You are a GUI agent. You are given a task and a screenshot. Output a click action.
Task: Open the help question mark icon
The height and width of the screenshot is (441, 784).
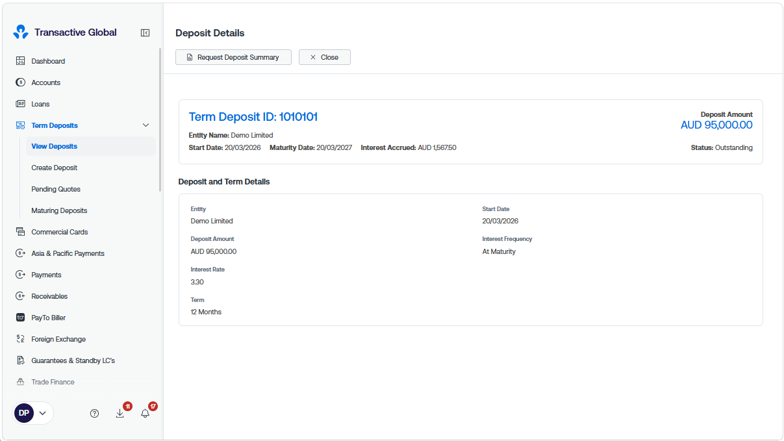click(94, 413)
